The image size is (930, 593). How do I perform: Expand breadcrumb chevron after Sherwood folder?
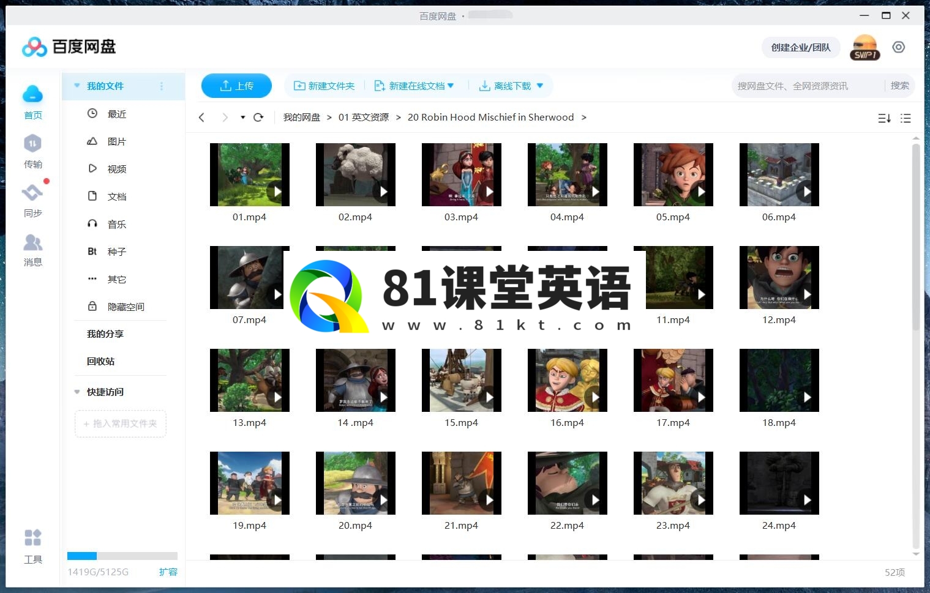(583, 117)
